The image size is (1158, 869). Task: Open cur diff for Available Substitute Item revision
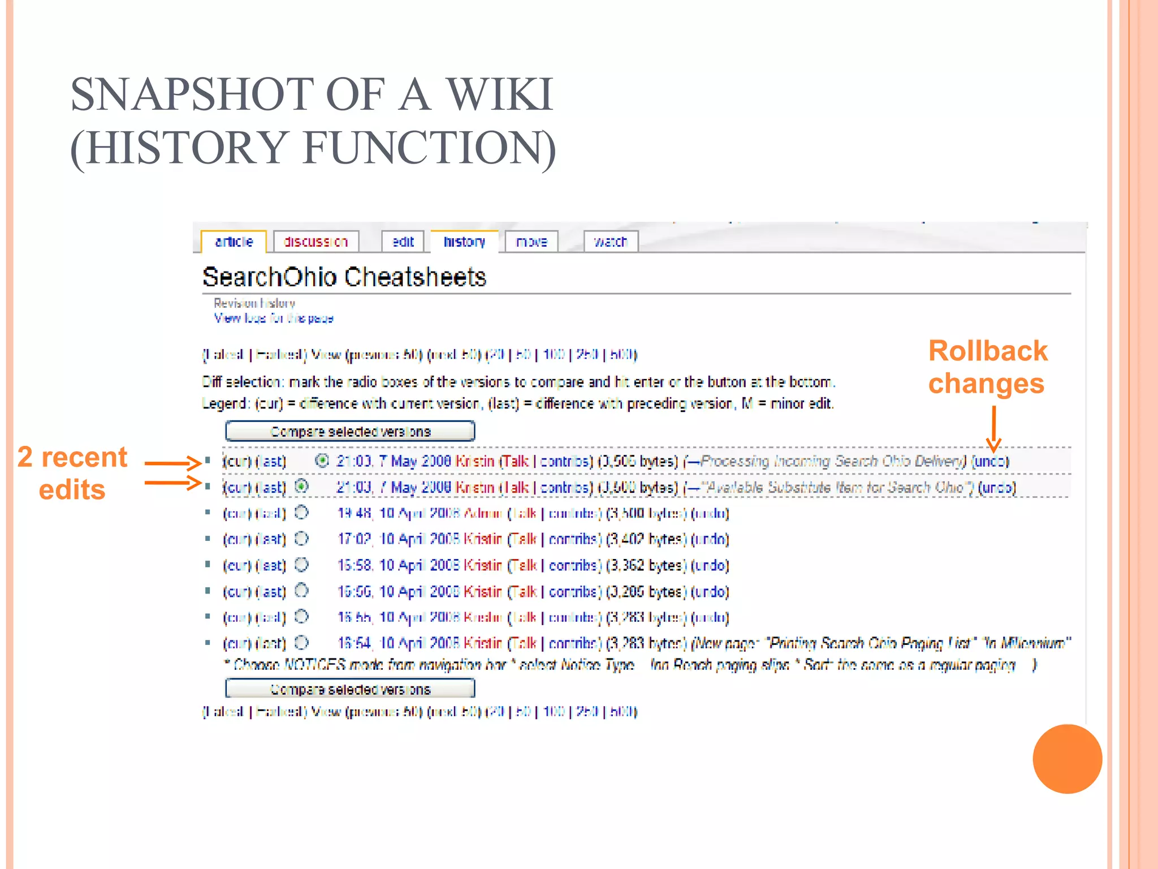click(237, 487)
